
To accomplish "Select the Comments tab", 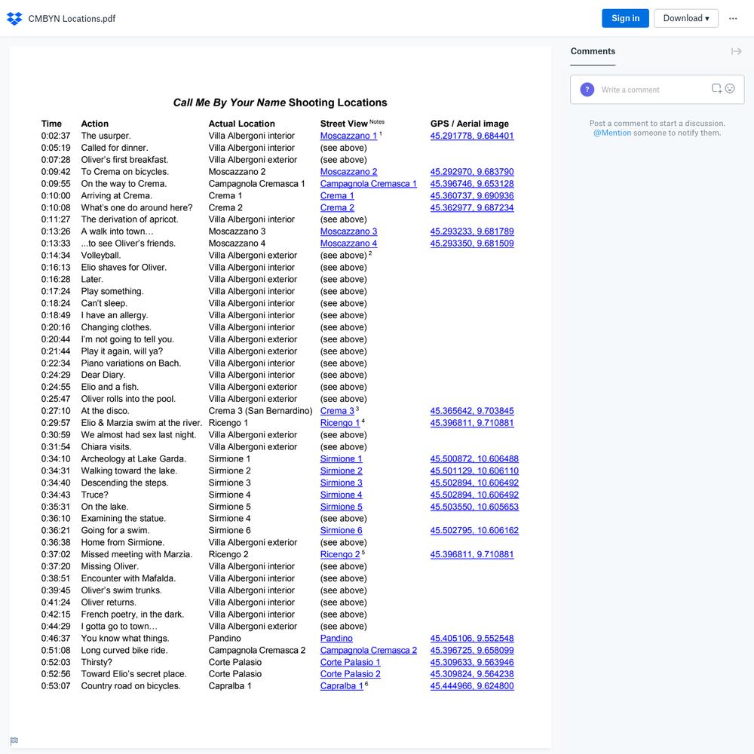I will pos(593,51).
